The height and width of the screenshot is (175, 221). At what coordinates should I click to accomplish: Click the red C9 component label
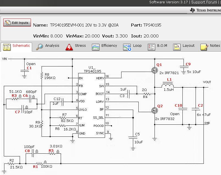point(188,64)
